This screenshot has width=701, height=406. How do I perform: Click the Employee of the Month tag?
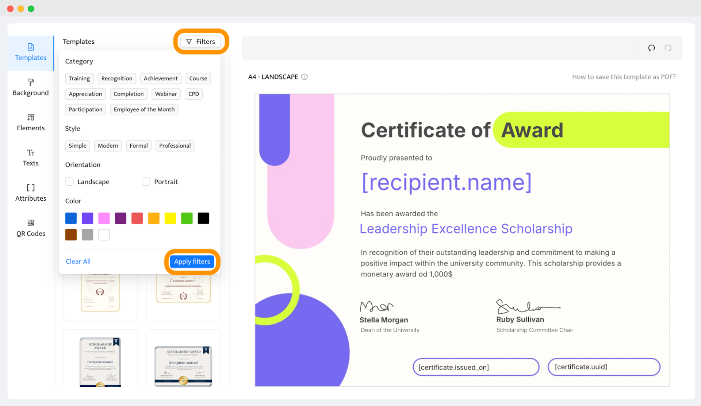(145, 109)
